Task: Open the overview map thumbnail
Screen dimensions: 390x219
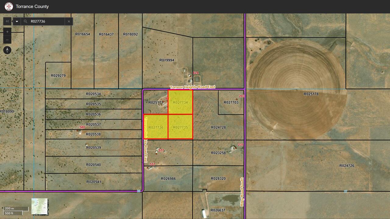Action: (39, 207)
